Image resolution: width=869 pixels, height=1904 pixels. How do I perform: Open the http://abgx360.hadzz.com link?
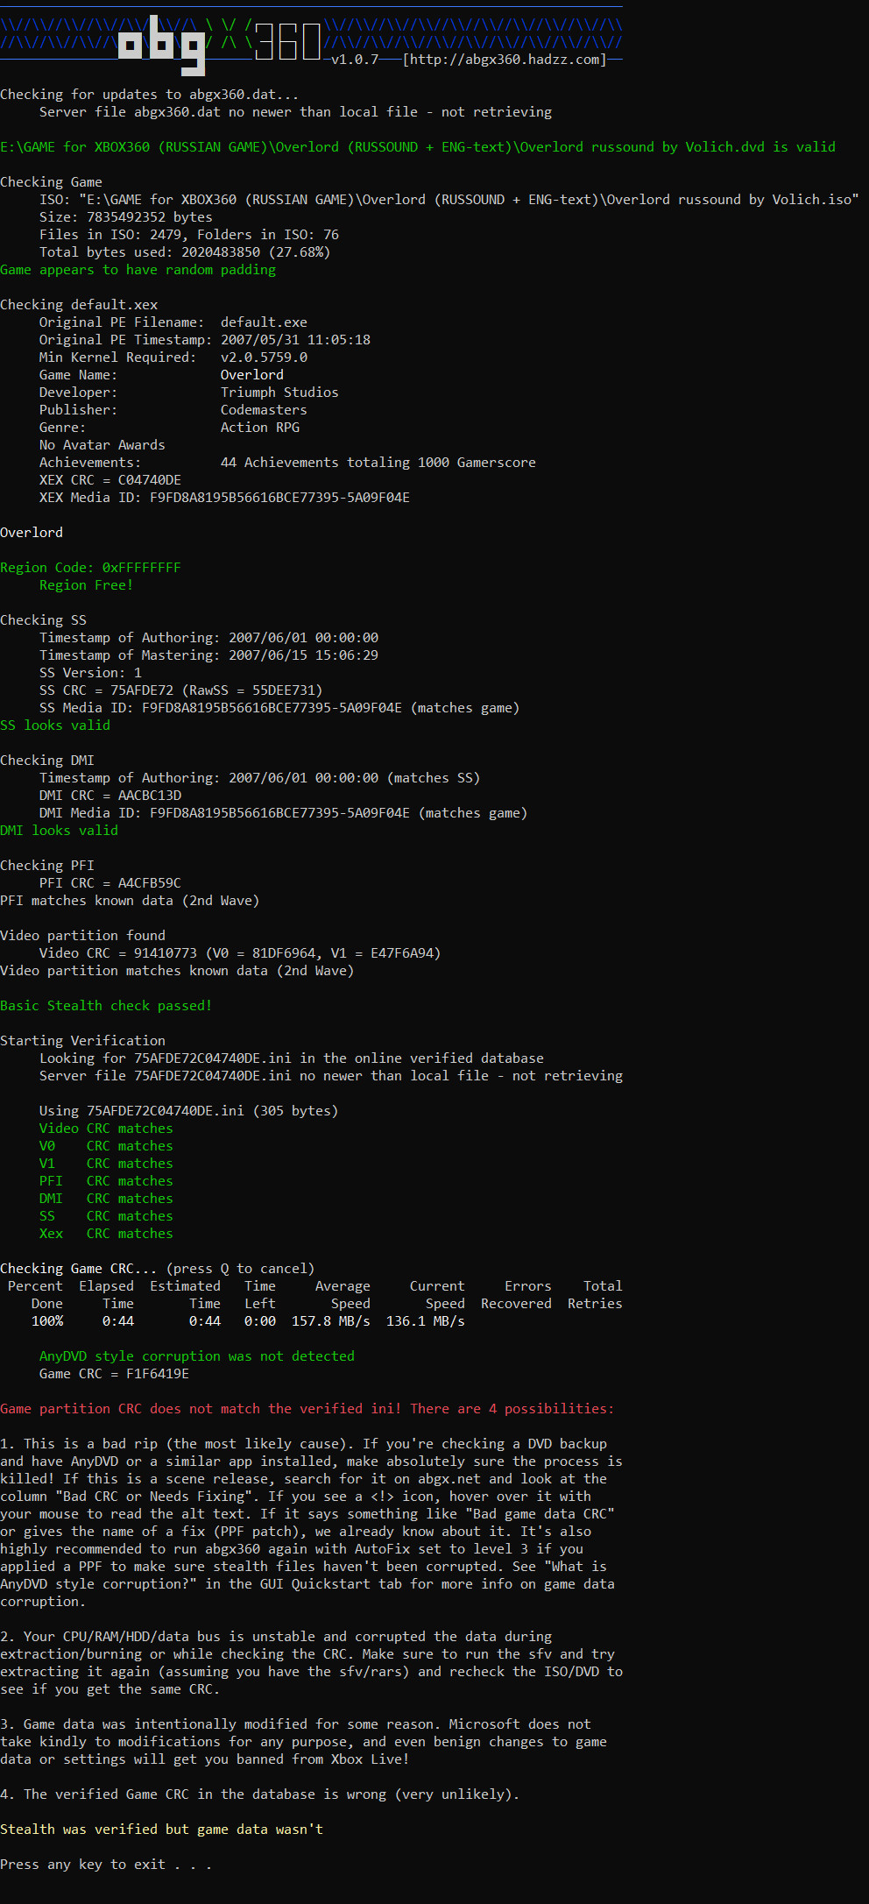click(x=504, y=60)
